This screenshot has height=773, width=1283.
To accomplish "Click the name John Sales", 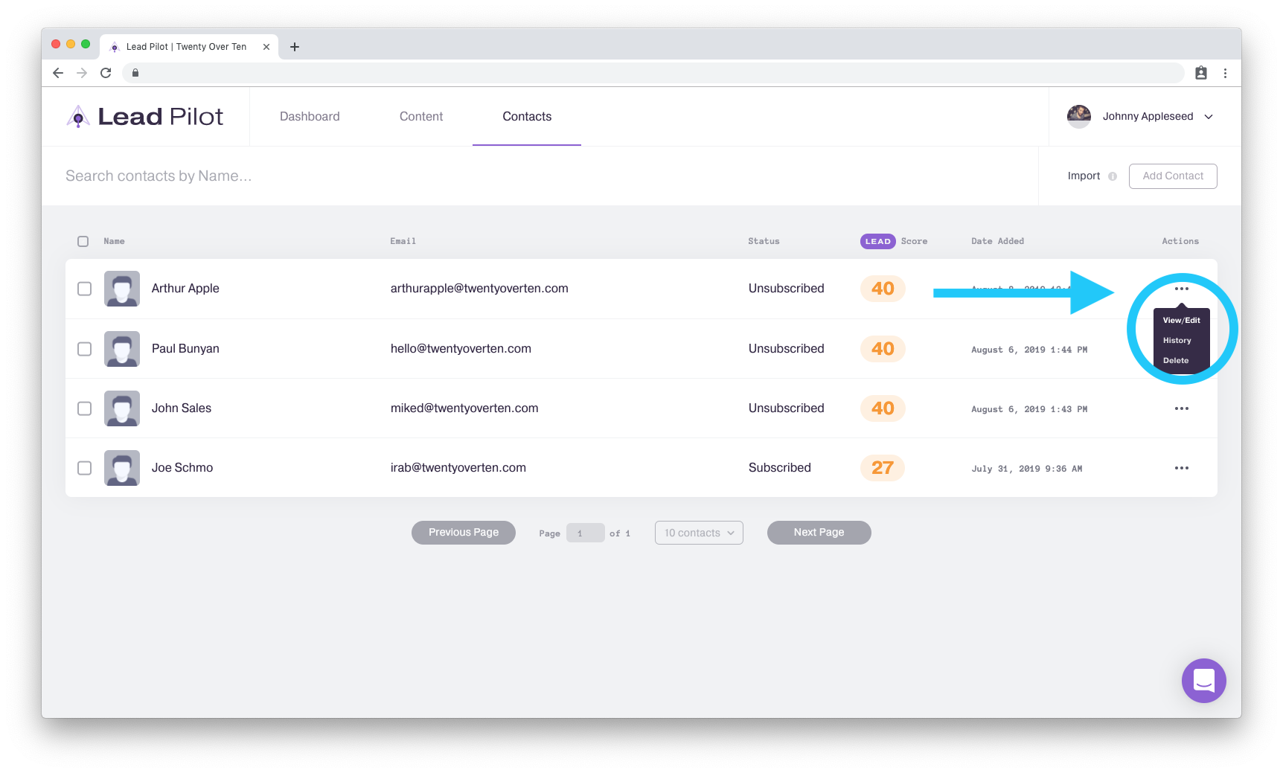I will [x=182, y=408].
